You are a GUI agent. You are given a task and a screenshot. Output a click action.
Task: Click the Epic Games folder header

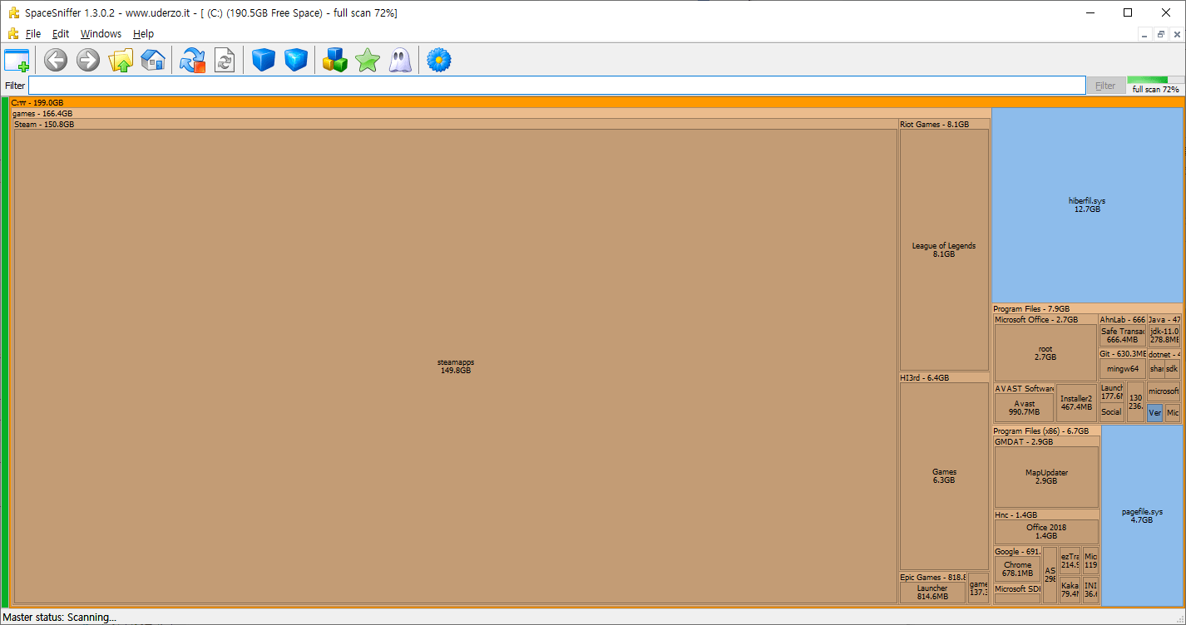tap(932, 578)
